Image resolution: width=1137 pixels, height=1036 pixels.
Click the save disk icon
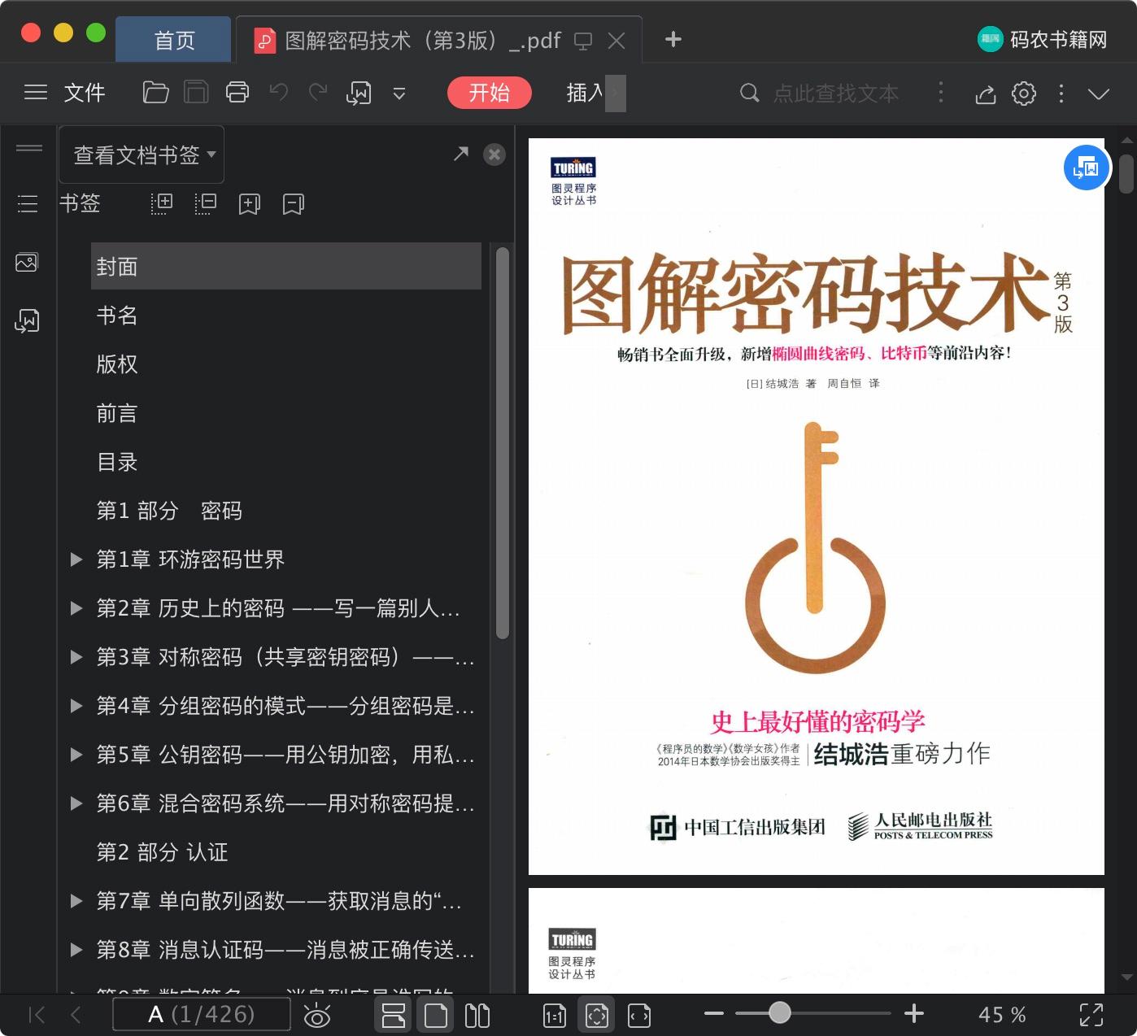pyautogui.click(x=196, y=93)
